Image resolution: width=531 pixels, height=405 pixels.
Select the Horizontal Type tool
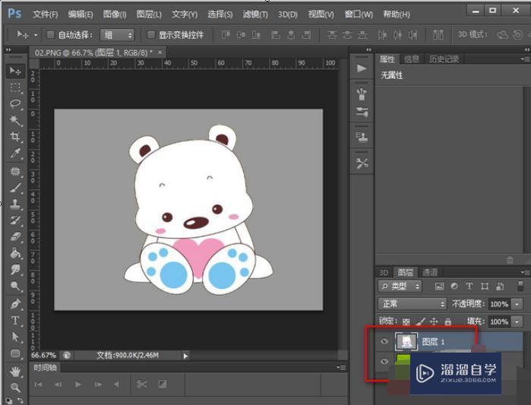tap(15, 320)
